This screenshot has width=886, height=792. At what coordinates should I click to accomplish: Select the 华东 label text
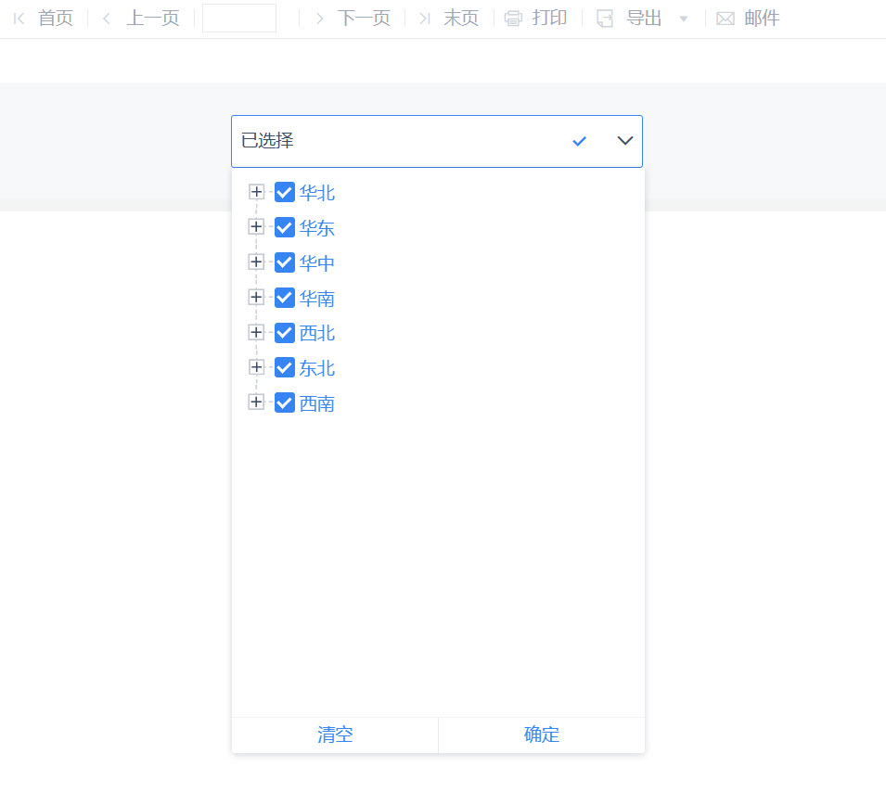(317, 227)
